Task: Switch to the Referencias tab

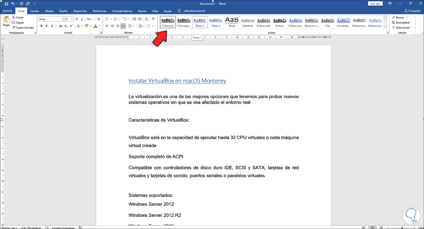Action: pyautogui.click(x=99, y=11)
